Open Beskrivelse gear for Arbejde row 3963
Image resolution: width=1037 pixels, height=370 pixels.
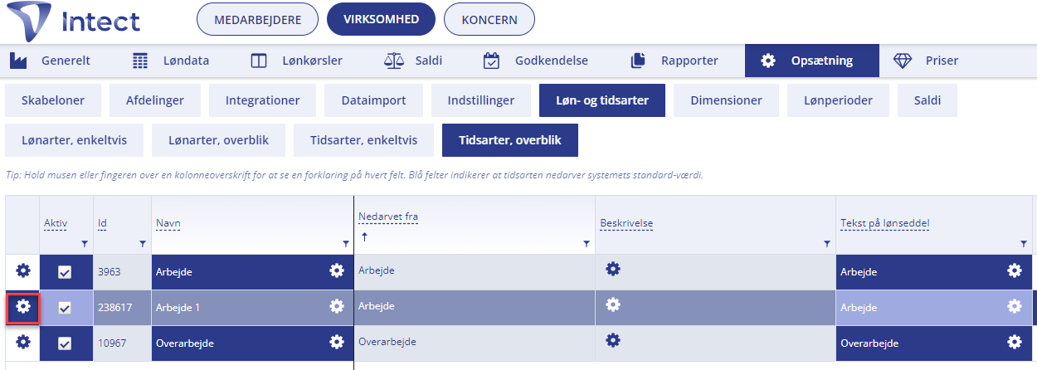pyautogui.click(x=613, y=269)
